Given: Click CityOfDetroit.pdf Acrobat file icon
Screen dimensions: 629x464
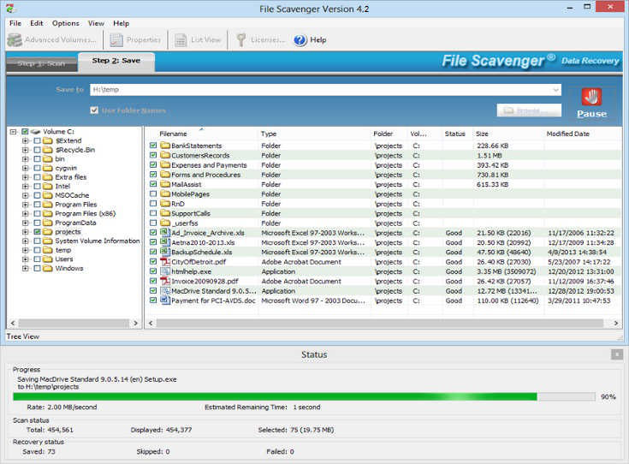Looking at the screenshot, I should coord(165,262).
